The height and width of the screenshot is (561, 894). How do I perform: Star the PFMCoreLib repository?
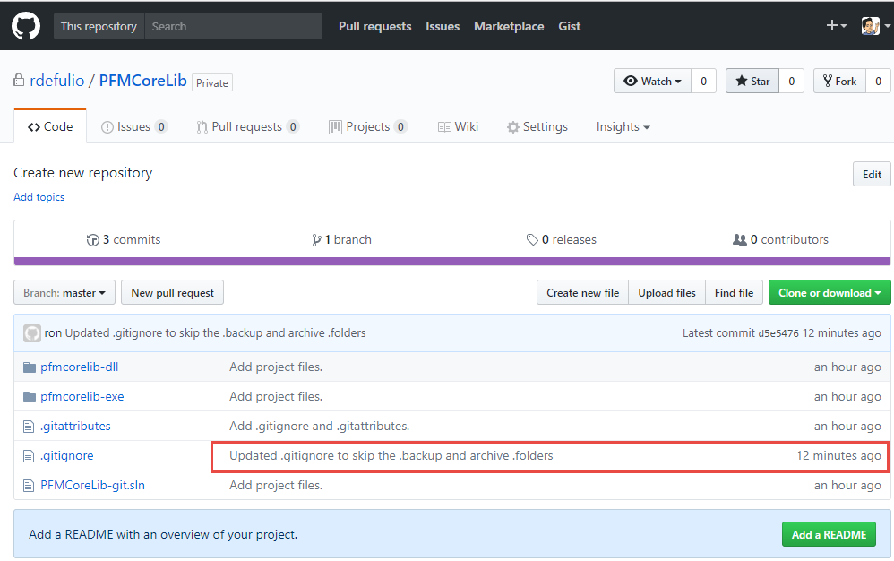(752, 81)
